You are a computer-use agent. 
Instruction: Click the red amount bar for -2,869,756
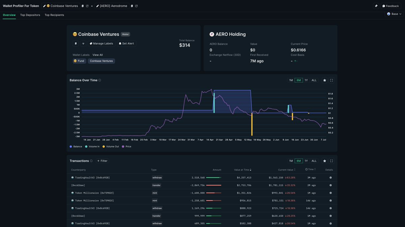pyautogui.click(x=214, y=185)
